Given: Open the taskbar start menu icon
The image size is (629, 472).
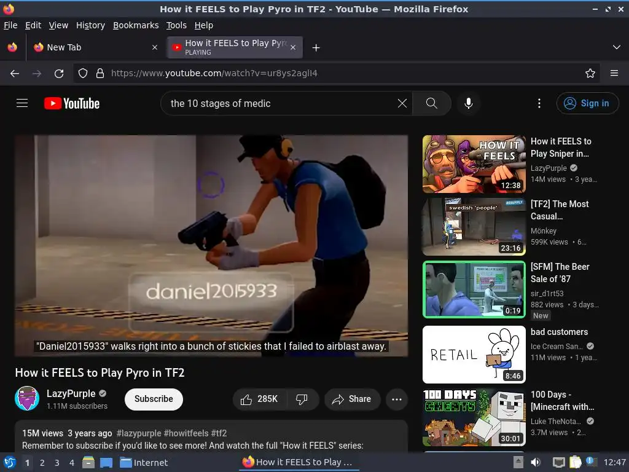Looking at the screenshot, I should point(10,462).
